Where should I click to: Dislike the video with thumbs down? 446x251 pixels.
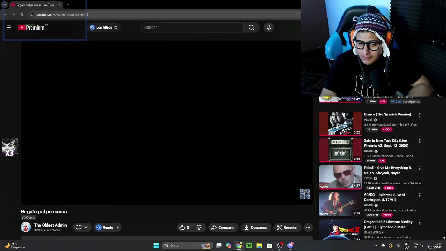[x=199, y=227]
